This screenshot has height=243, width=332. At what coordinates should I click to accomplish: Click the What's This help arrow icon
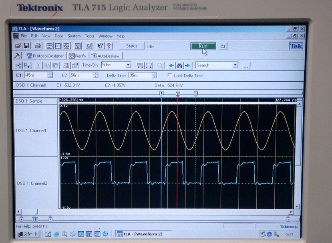(x=100, y=46)
